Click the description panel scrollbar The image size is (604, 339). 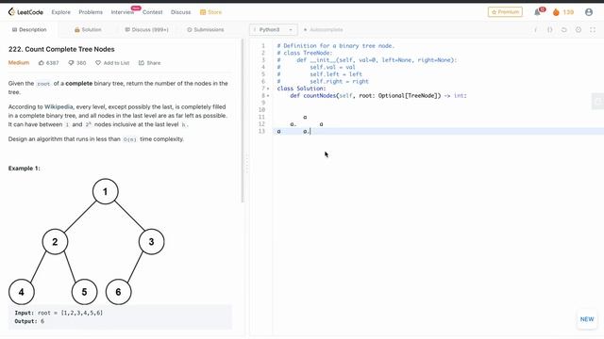[x=243, y=121]
